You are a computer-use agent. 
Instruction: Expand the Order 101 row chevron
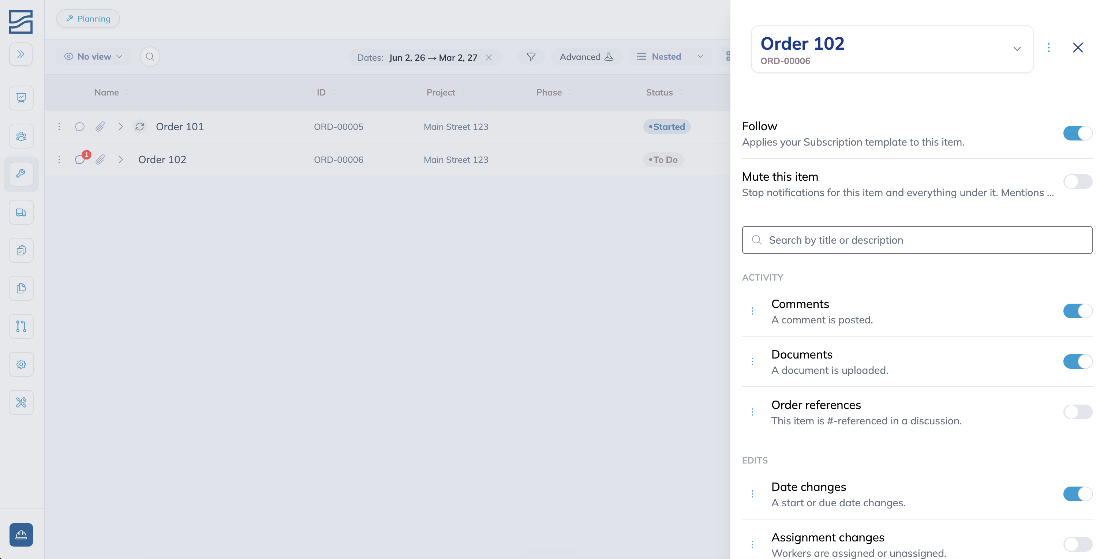click(120, 127)
